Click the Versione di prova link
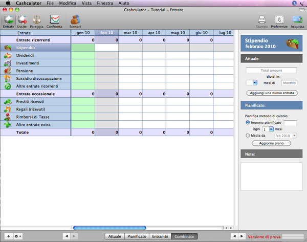The image size is (307, 242). coord(264,237)
